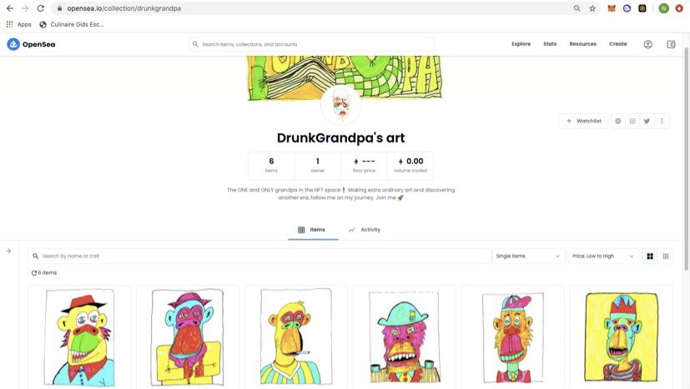Select the large grid view toggle

[x=650, y=257]
